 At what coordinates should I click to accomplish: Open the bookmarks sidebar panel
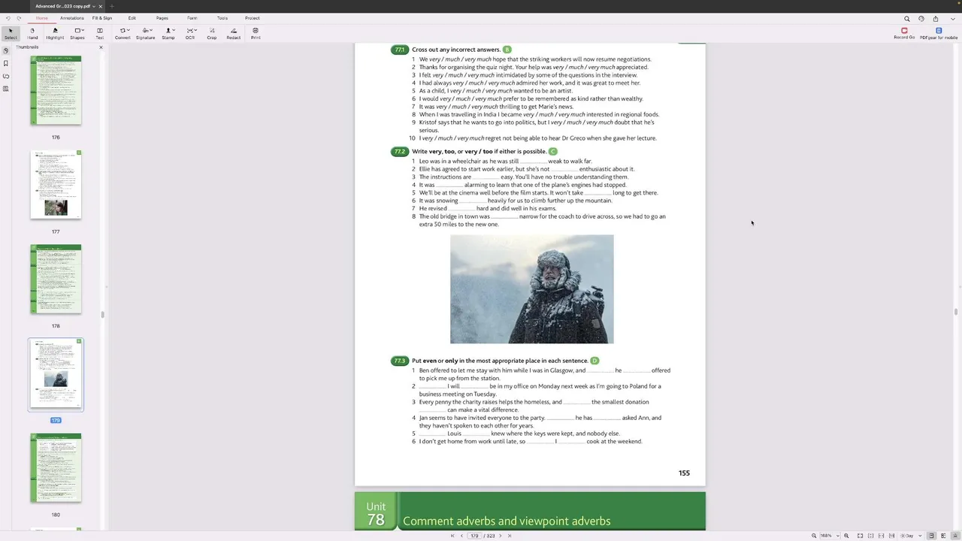pos(6,64)
